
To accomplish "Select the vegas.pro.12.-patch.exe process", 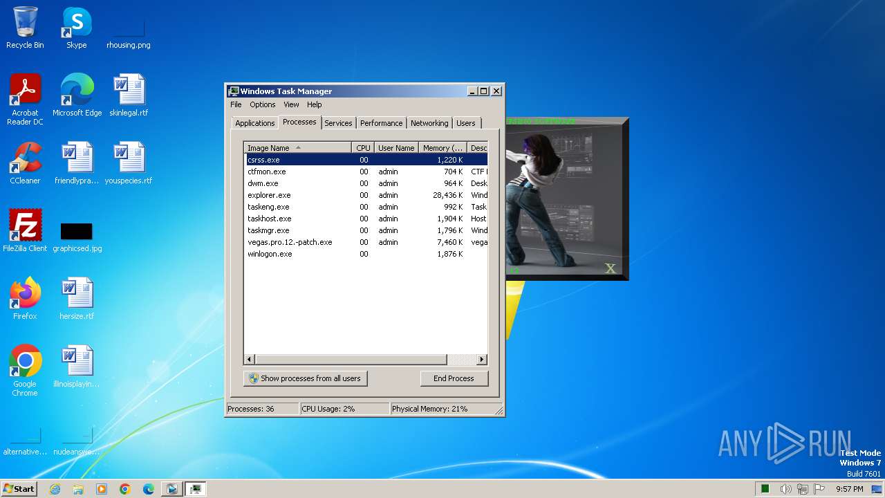I will pos(366,242).
